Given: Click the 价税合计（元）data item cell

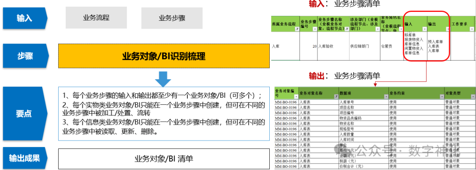Looking at the screenshot, I should click(x=364, y=166).
